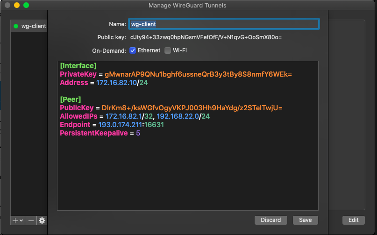Click the Edit button
Image resolution: width=377 pixels, height=235 pixels.
pyautogui.click(x=353, y=220)
